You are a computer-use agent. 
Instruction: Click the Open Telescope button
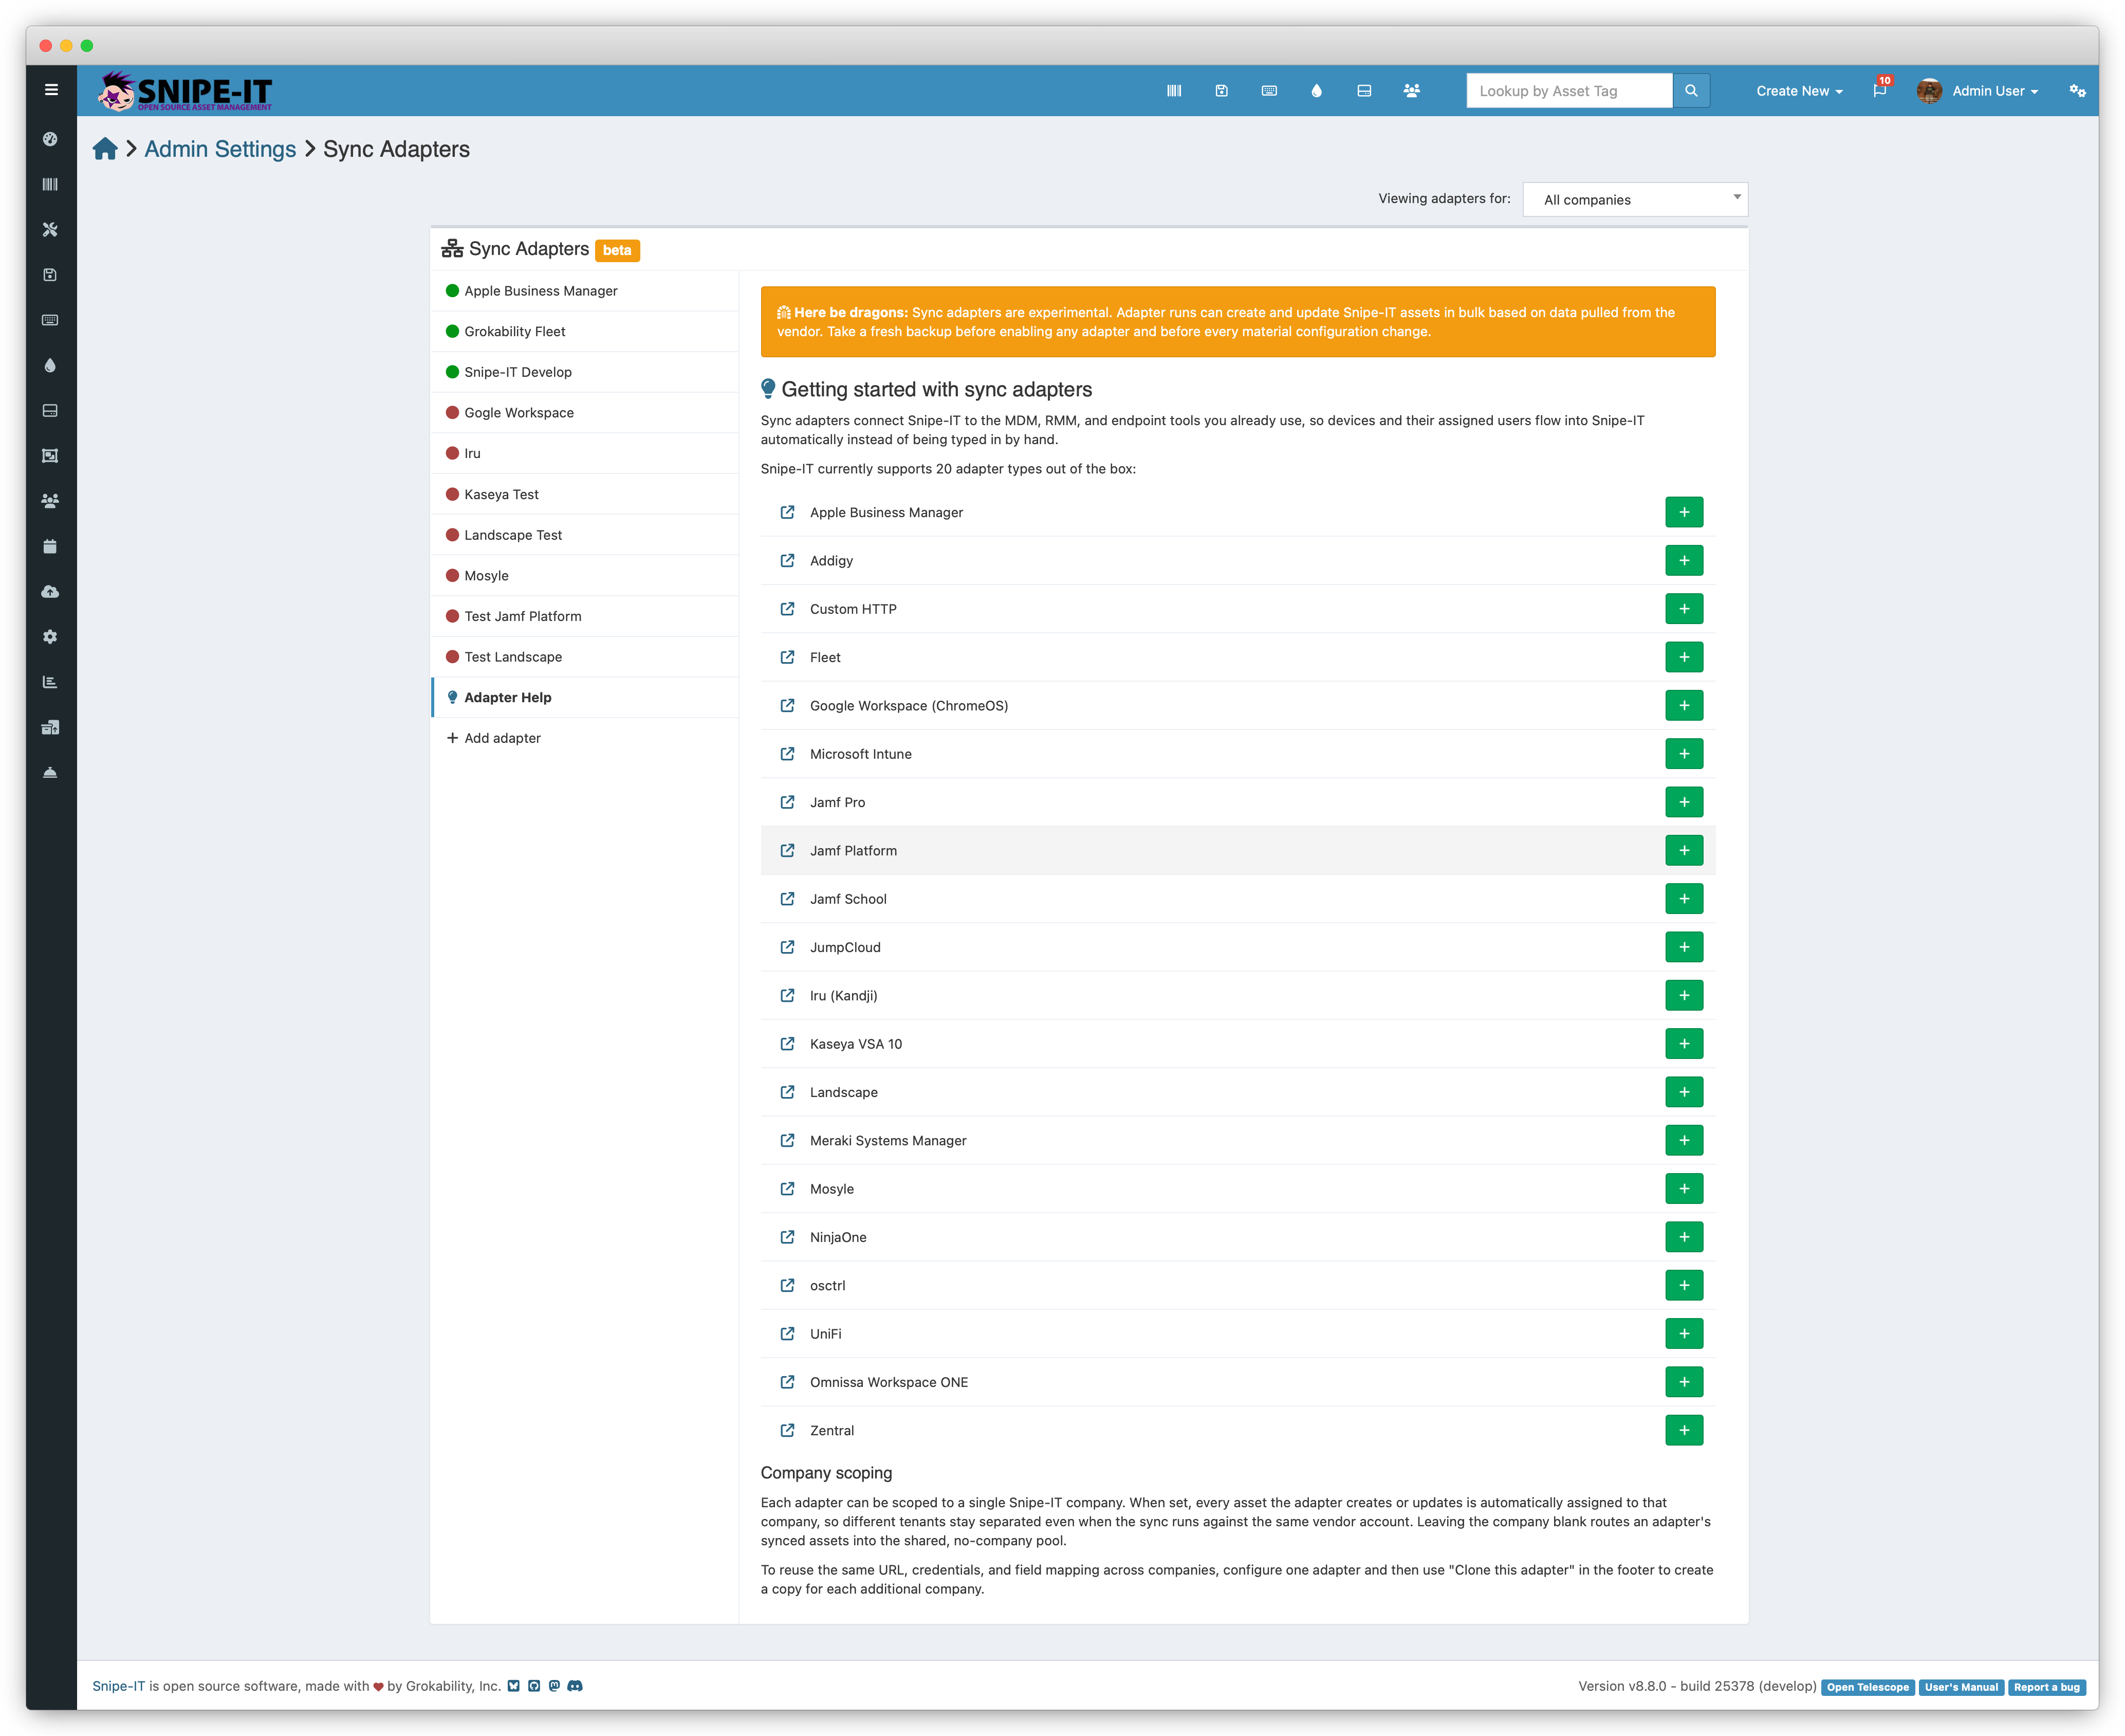tap(1867, 1687)
